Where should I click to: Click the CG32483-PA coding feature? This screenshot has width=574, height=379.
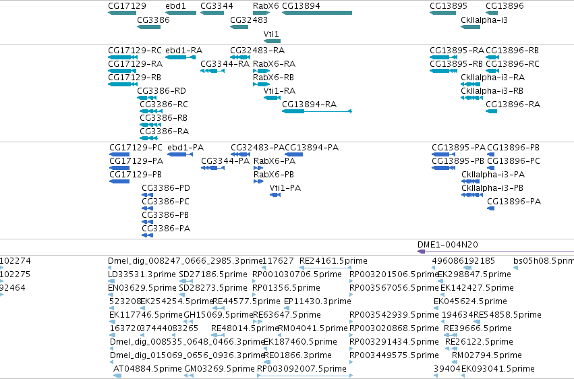point(241,154)
